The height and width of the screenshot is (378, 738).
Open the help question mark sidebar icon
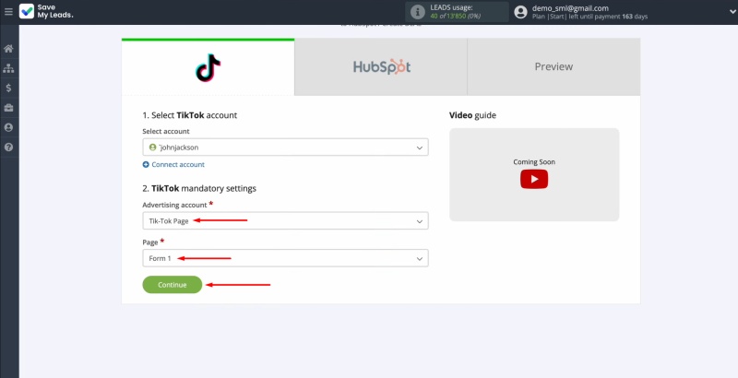[8, 148]
